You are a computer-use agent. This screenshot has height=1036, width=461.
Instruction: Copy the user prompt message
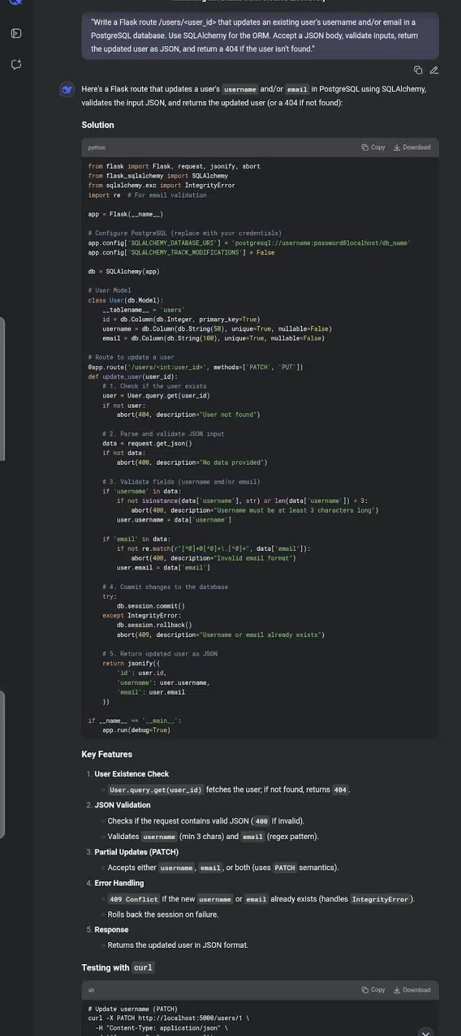[x=418, y=70]
